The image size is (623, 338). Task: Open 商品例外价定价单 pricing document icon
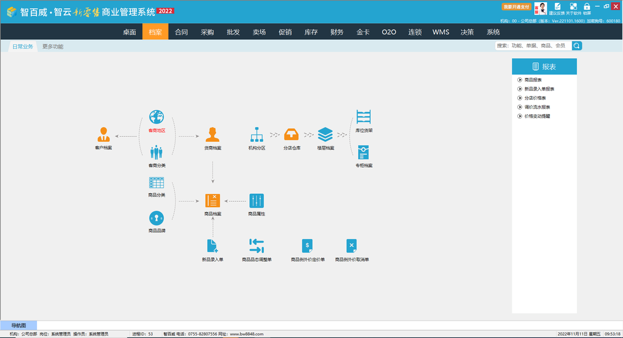pyautogui.click(x=307, y=246)
